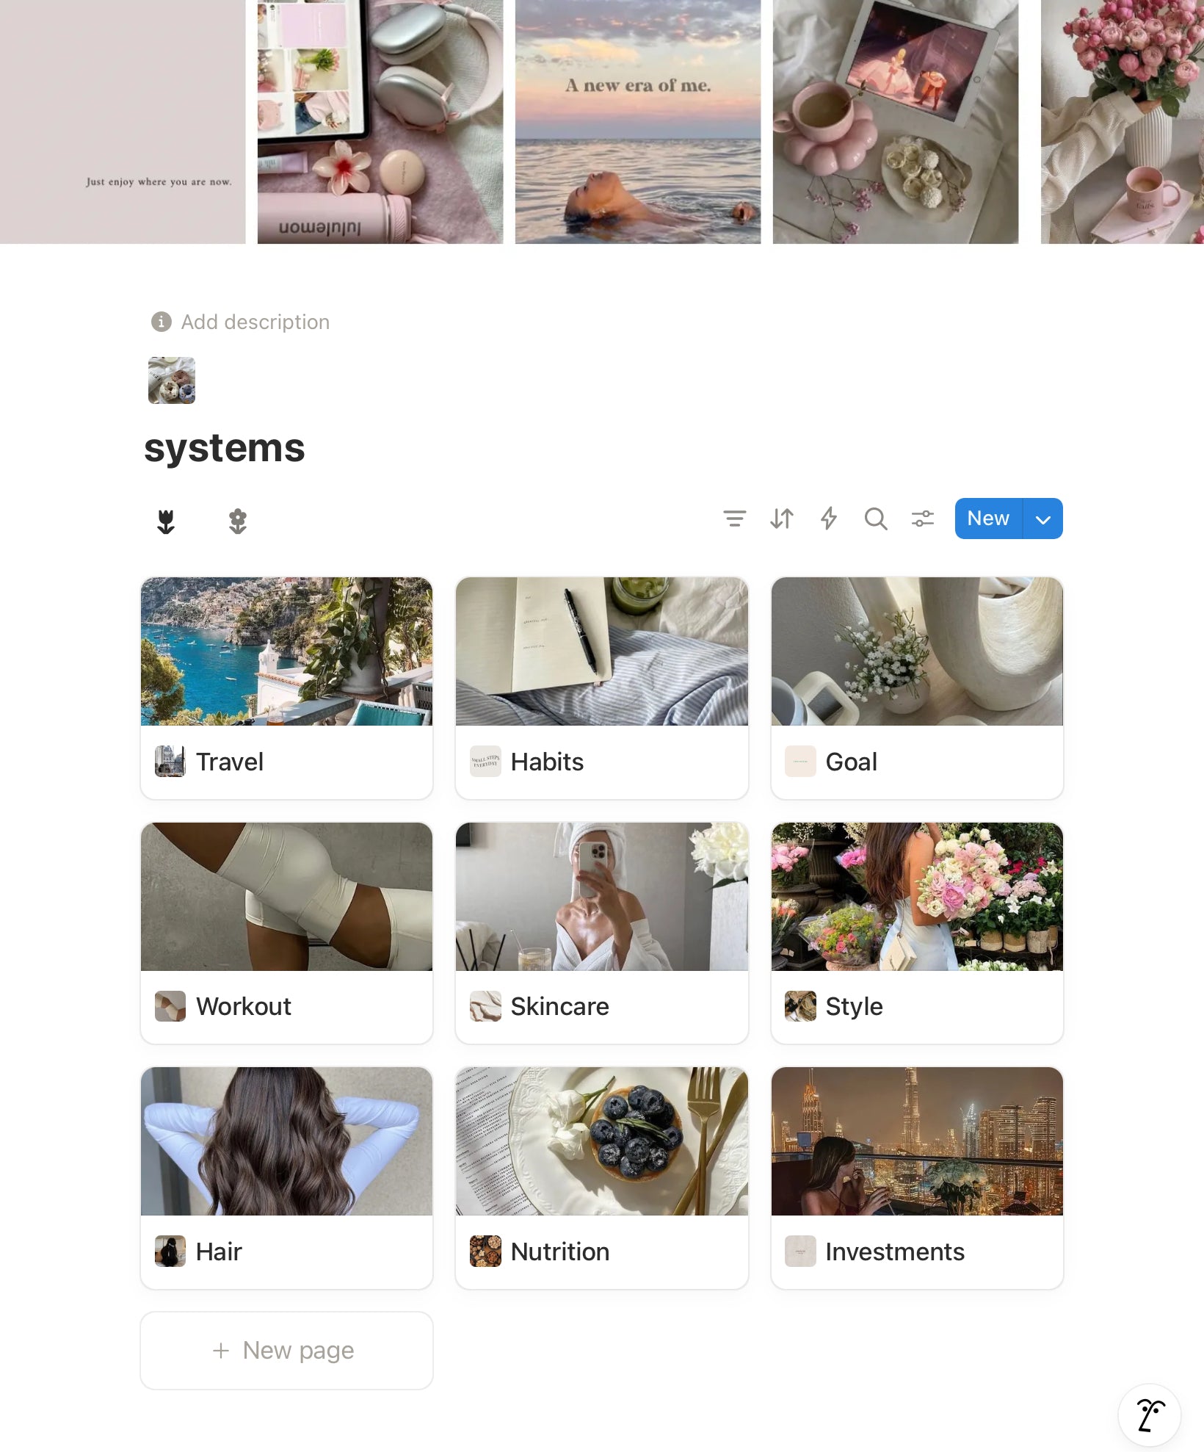Viewport: 1204px width, 1452px height.
Task: Click the sort arrows icon
Action: point(782,519)
